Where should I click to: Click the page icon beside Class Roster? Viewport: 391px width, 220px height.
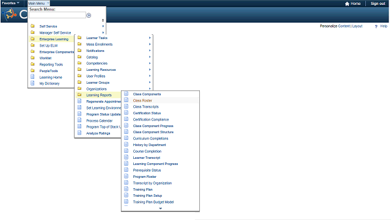tap(126, 100)
